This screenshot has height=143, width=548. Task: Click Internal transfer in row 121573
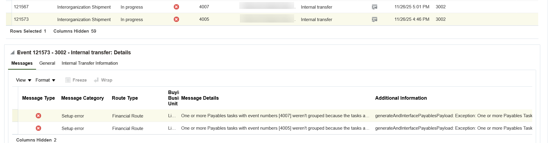click(x=316, y=20)
